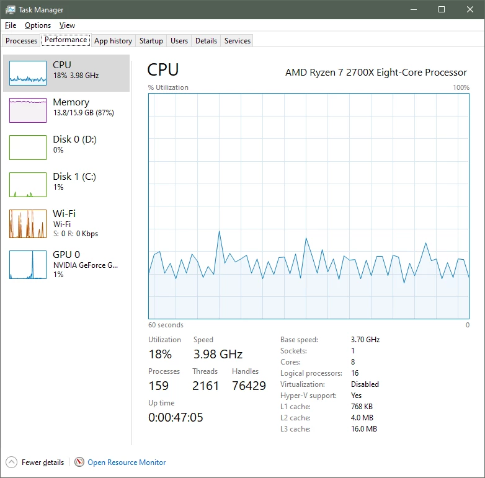This screenshot has height=478, width=485.
Task: Click the Memory usage mini graph
Action: click(28, 110)
